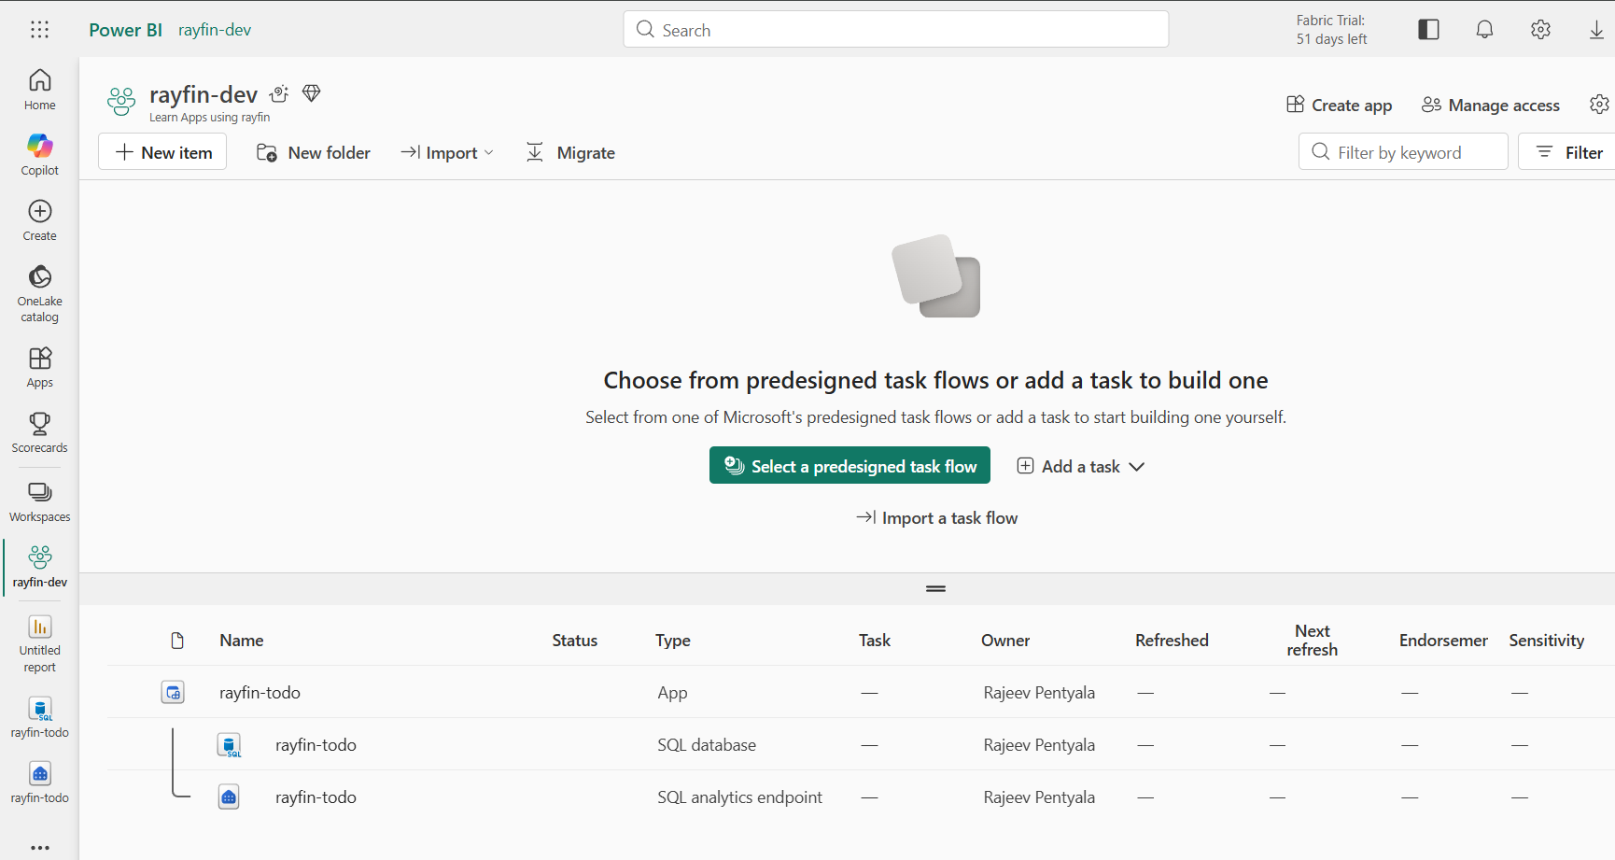The image size is (1615, 860).
Task: Click rayfin-todo App row icon
Action: 173,693
